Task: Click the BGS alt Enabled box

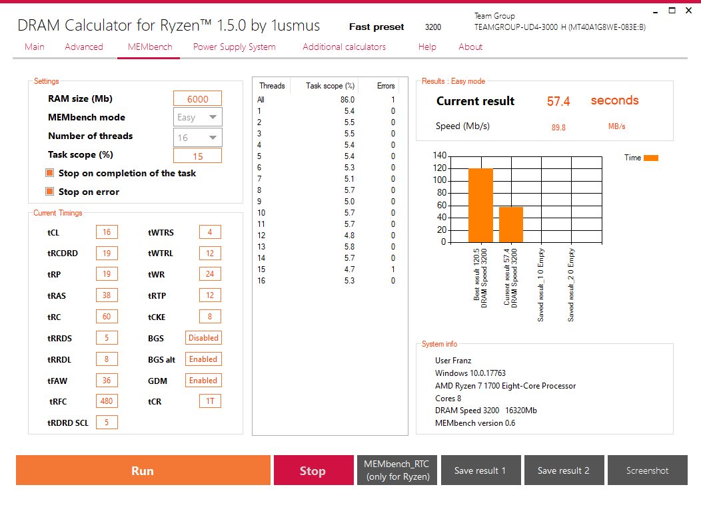Action: [x=203, y=359]
